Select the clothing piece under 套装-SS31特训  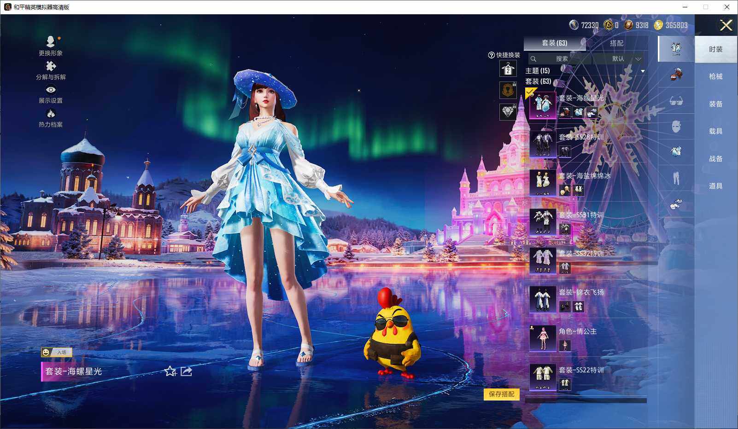click(565, 229)
